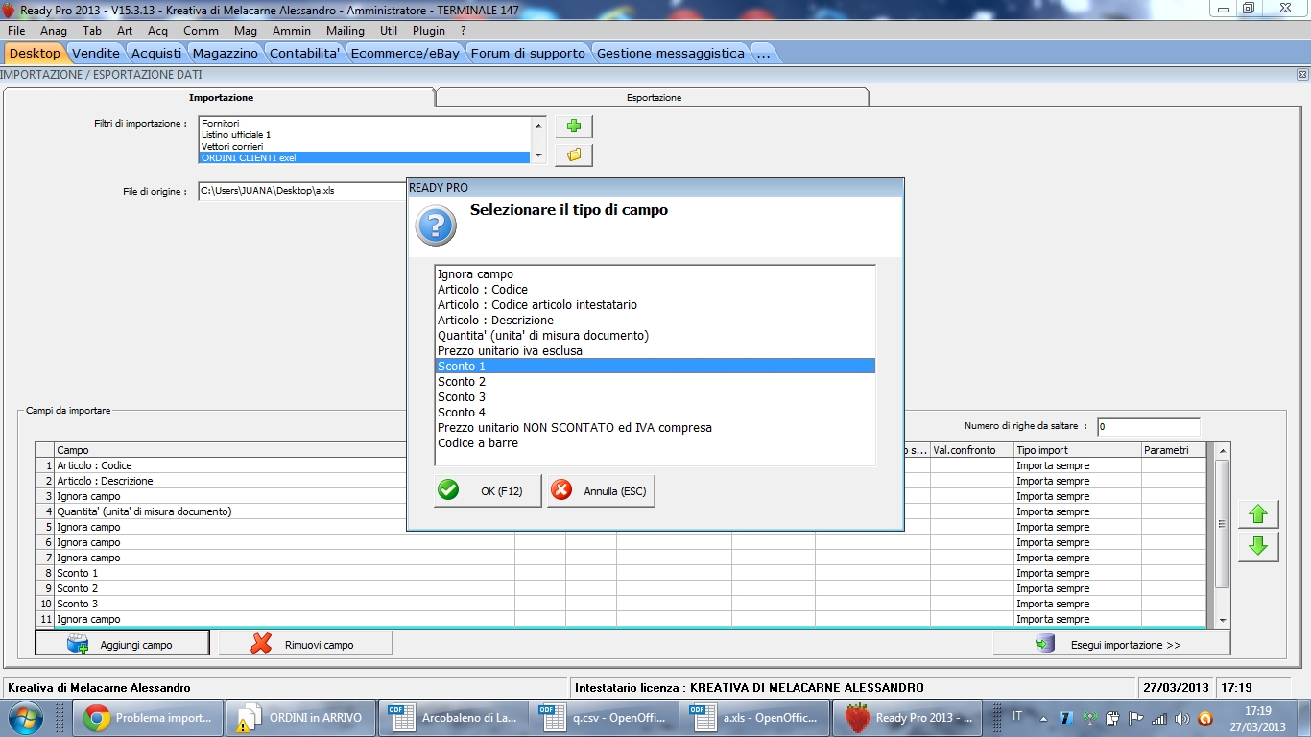Switch to the Acquisti tab

[156, 53]
